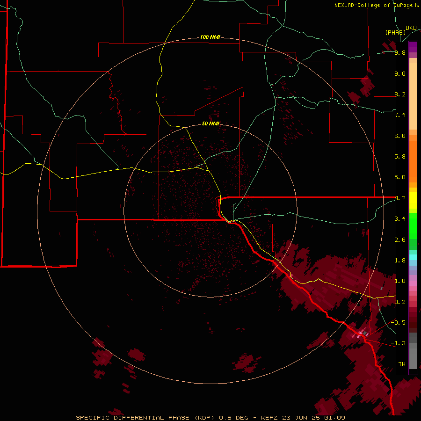
Task: Click the TH threshold label
Action: [x=402, y=364]
